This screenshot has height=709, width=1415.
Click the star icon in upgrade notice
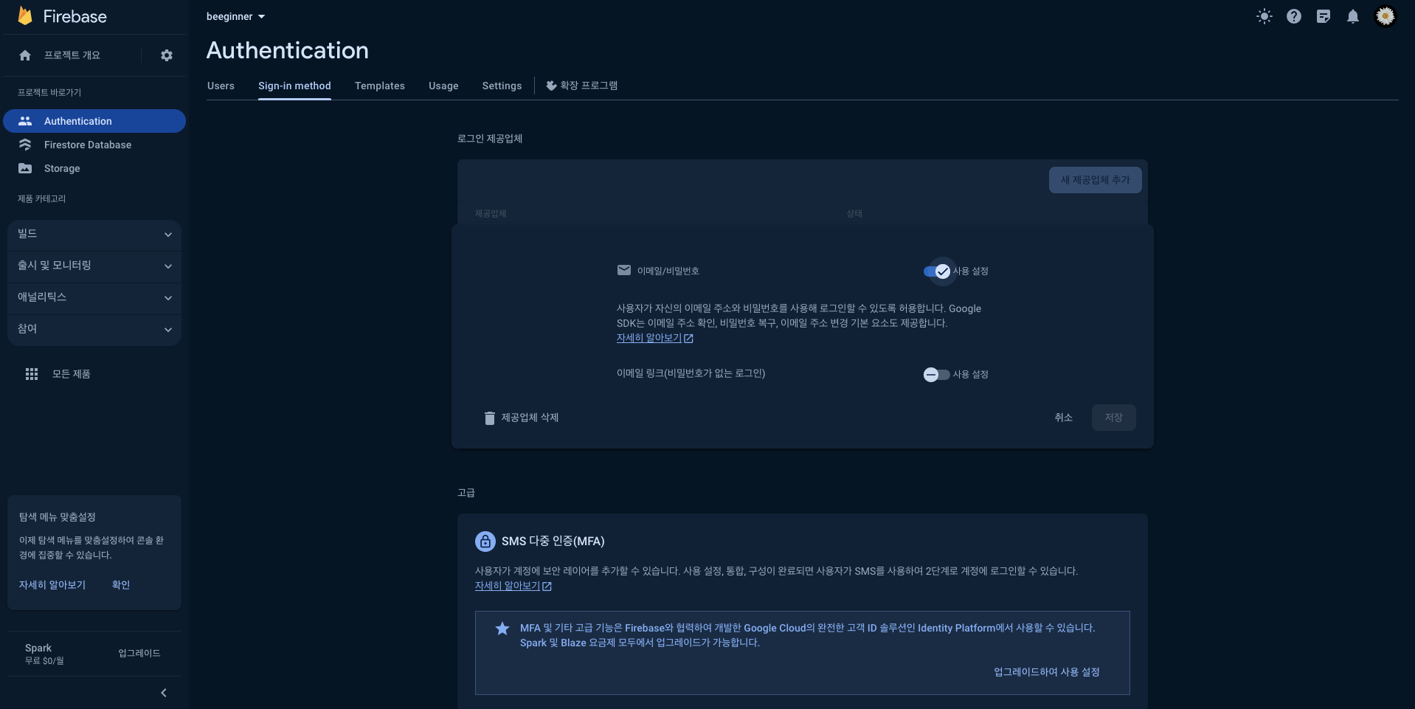[502, 629]
